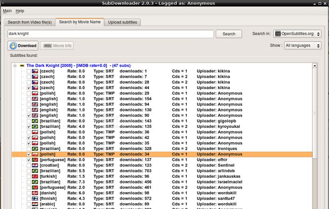Uncheck highlighted polish subtitle downloads: 34
The image size is (329, 209).
[x=29, y=154]
